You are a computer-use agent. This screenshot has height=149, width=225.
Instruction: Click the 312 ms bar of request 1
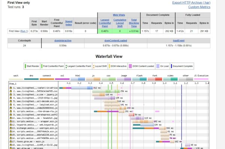76,88
